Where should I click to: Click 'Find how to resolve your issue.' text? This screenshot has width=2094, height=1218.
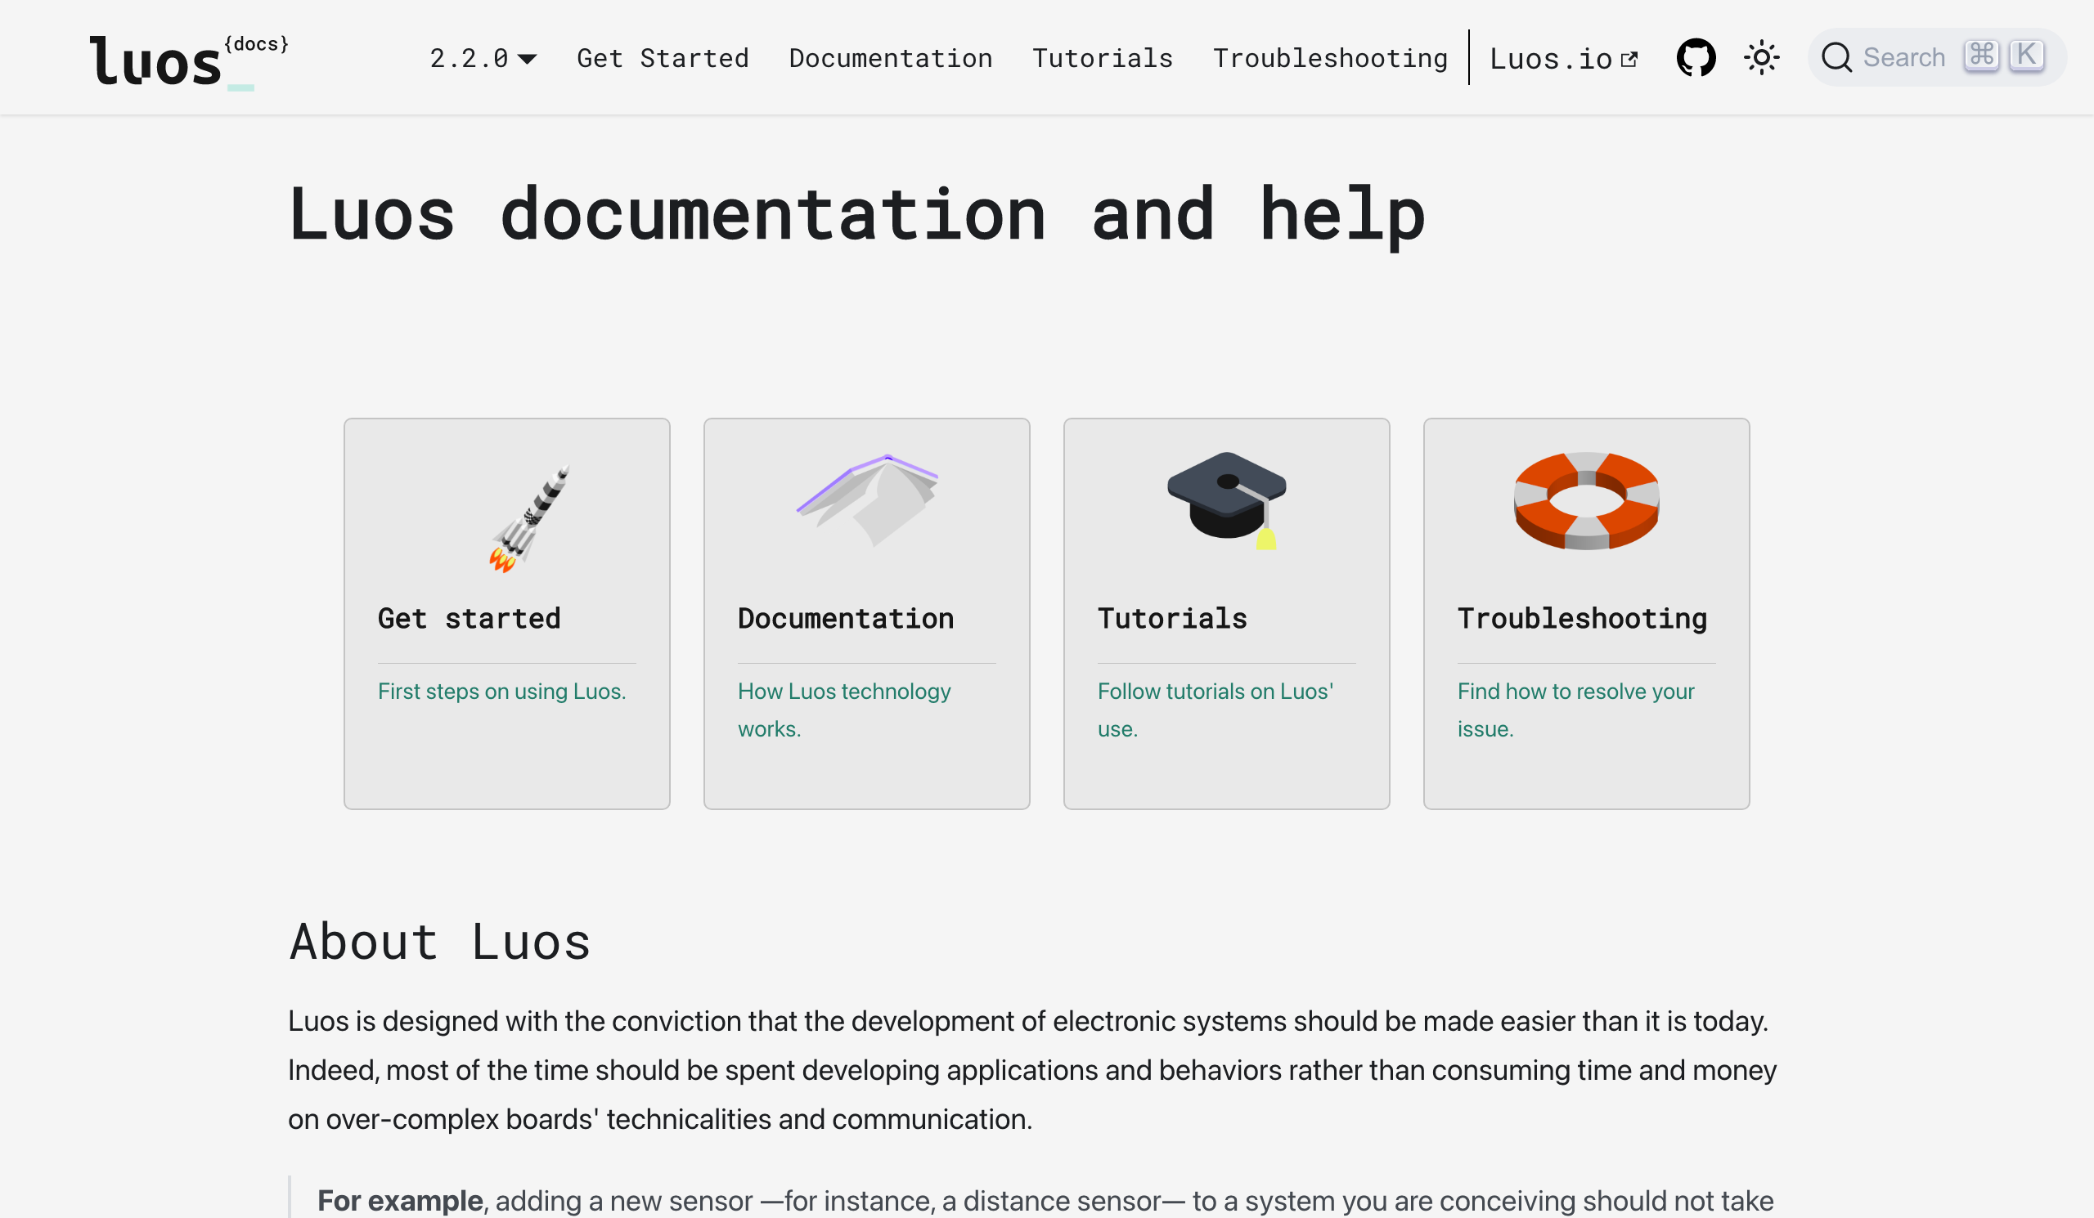pos(1575,710)
